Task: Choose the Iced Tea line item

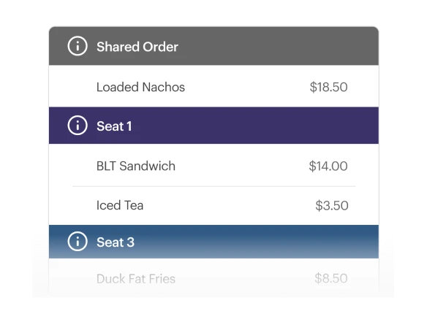Action: point(213,206)
